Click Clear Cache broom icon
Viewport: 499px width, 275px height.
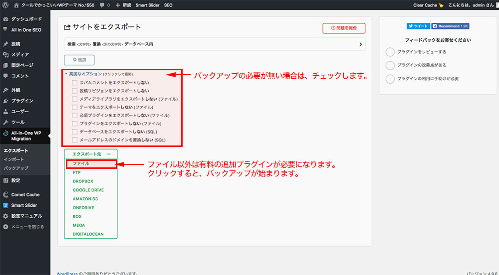(x=441, y=5)
